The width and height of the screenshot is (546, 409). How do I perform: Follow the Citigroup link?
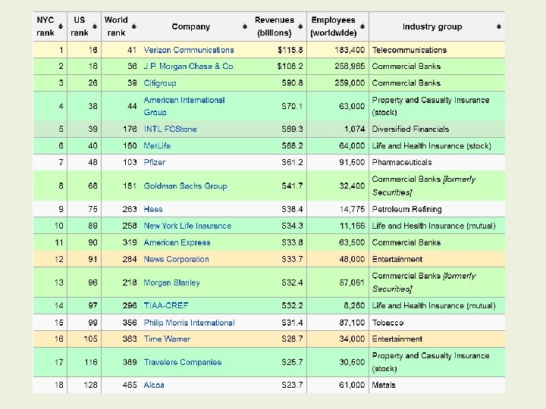pos(160,83)
